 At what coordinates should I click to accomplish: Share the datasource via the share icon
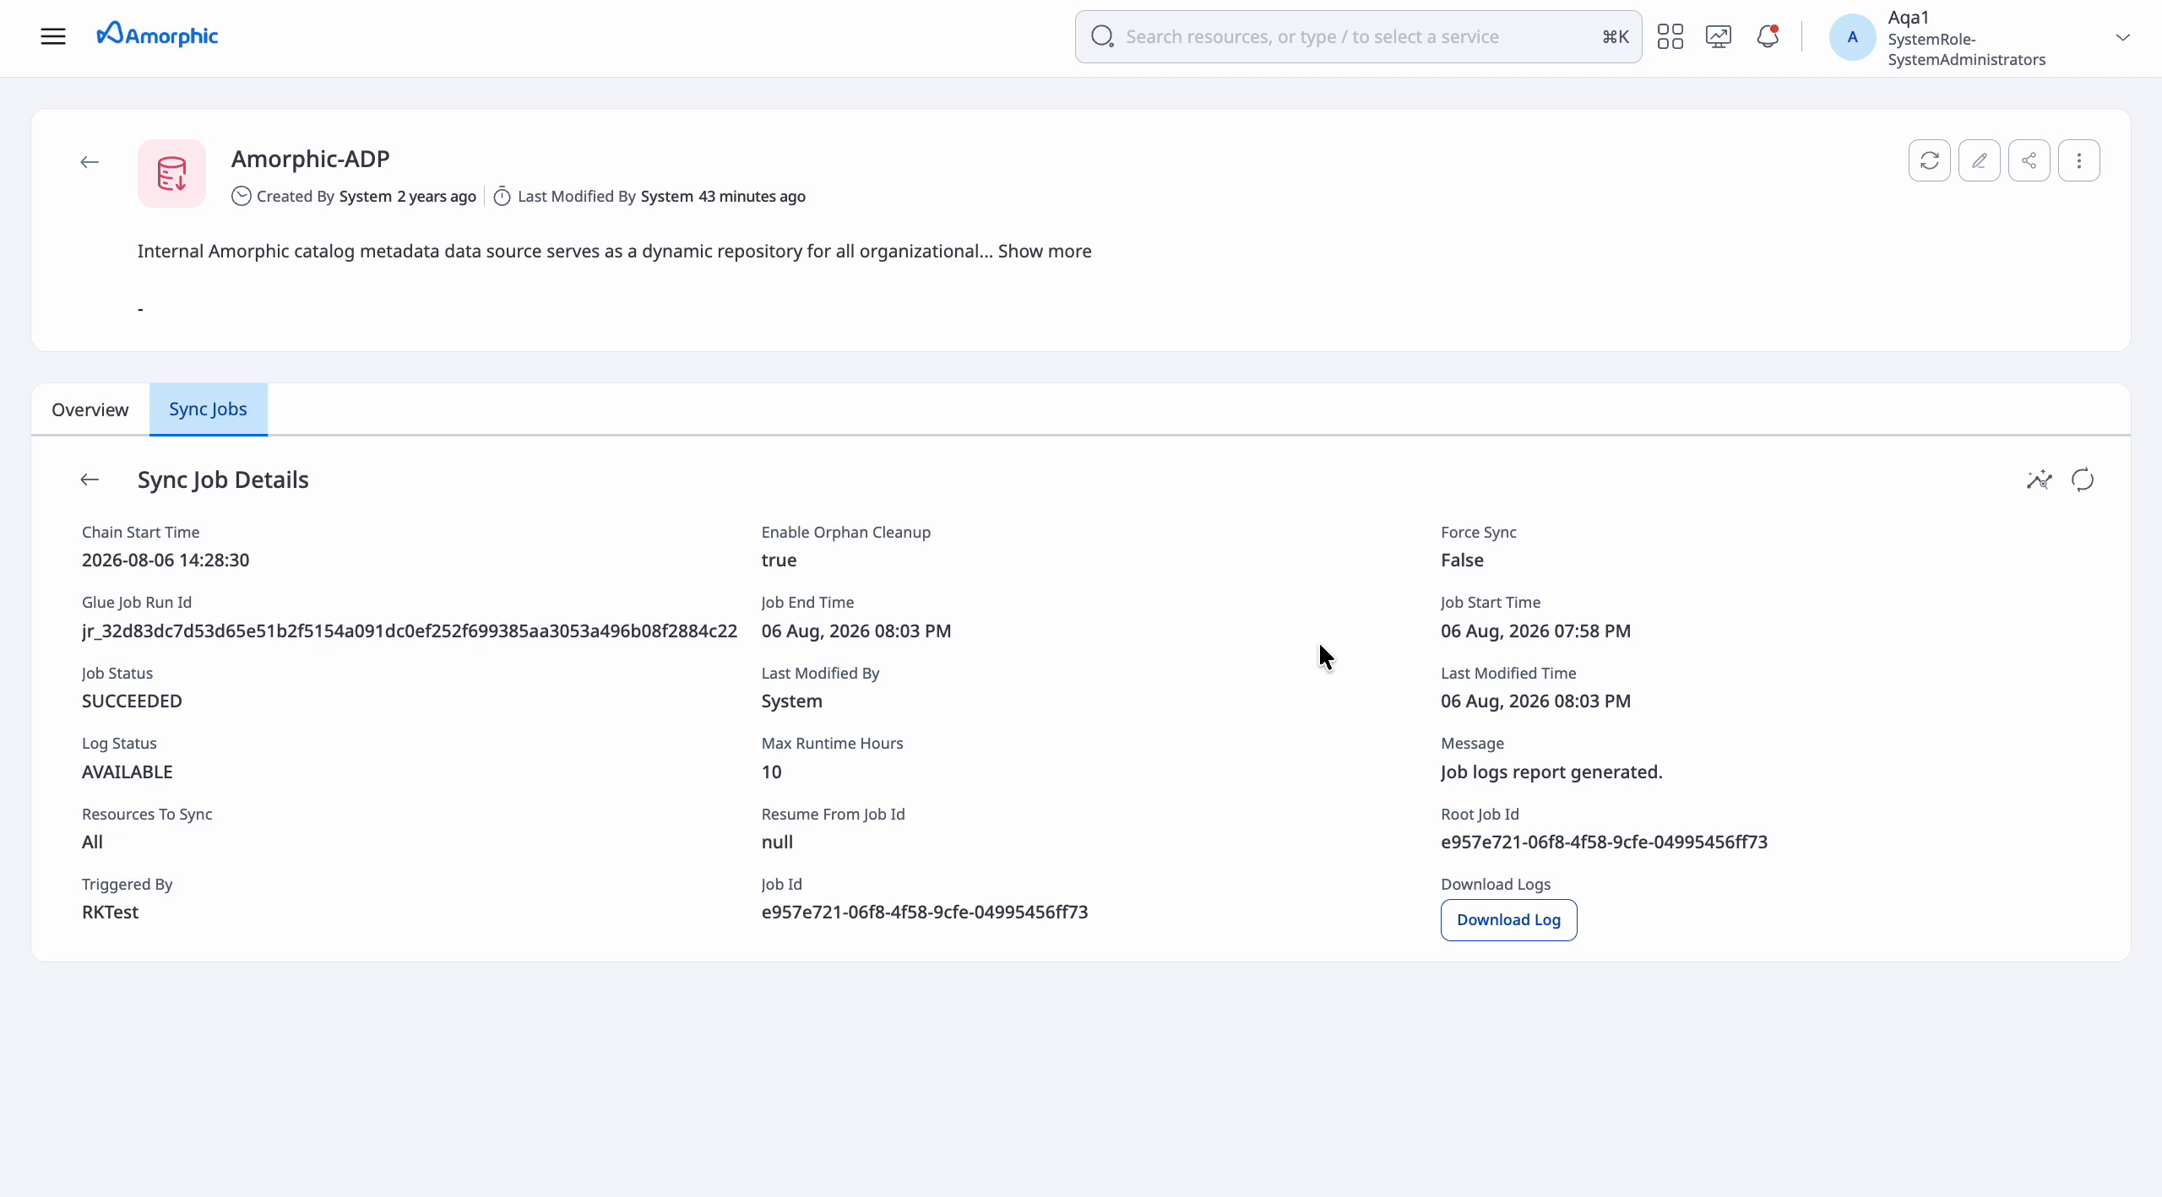(2029, 160)
